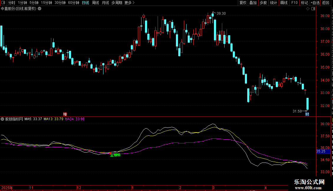Expand the 更多 periods chevron

point(133,3)
